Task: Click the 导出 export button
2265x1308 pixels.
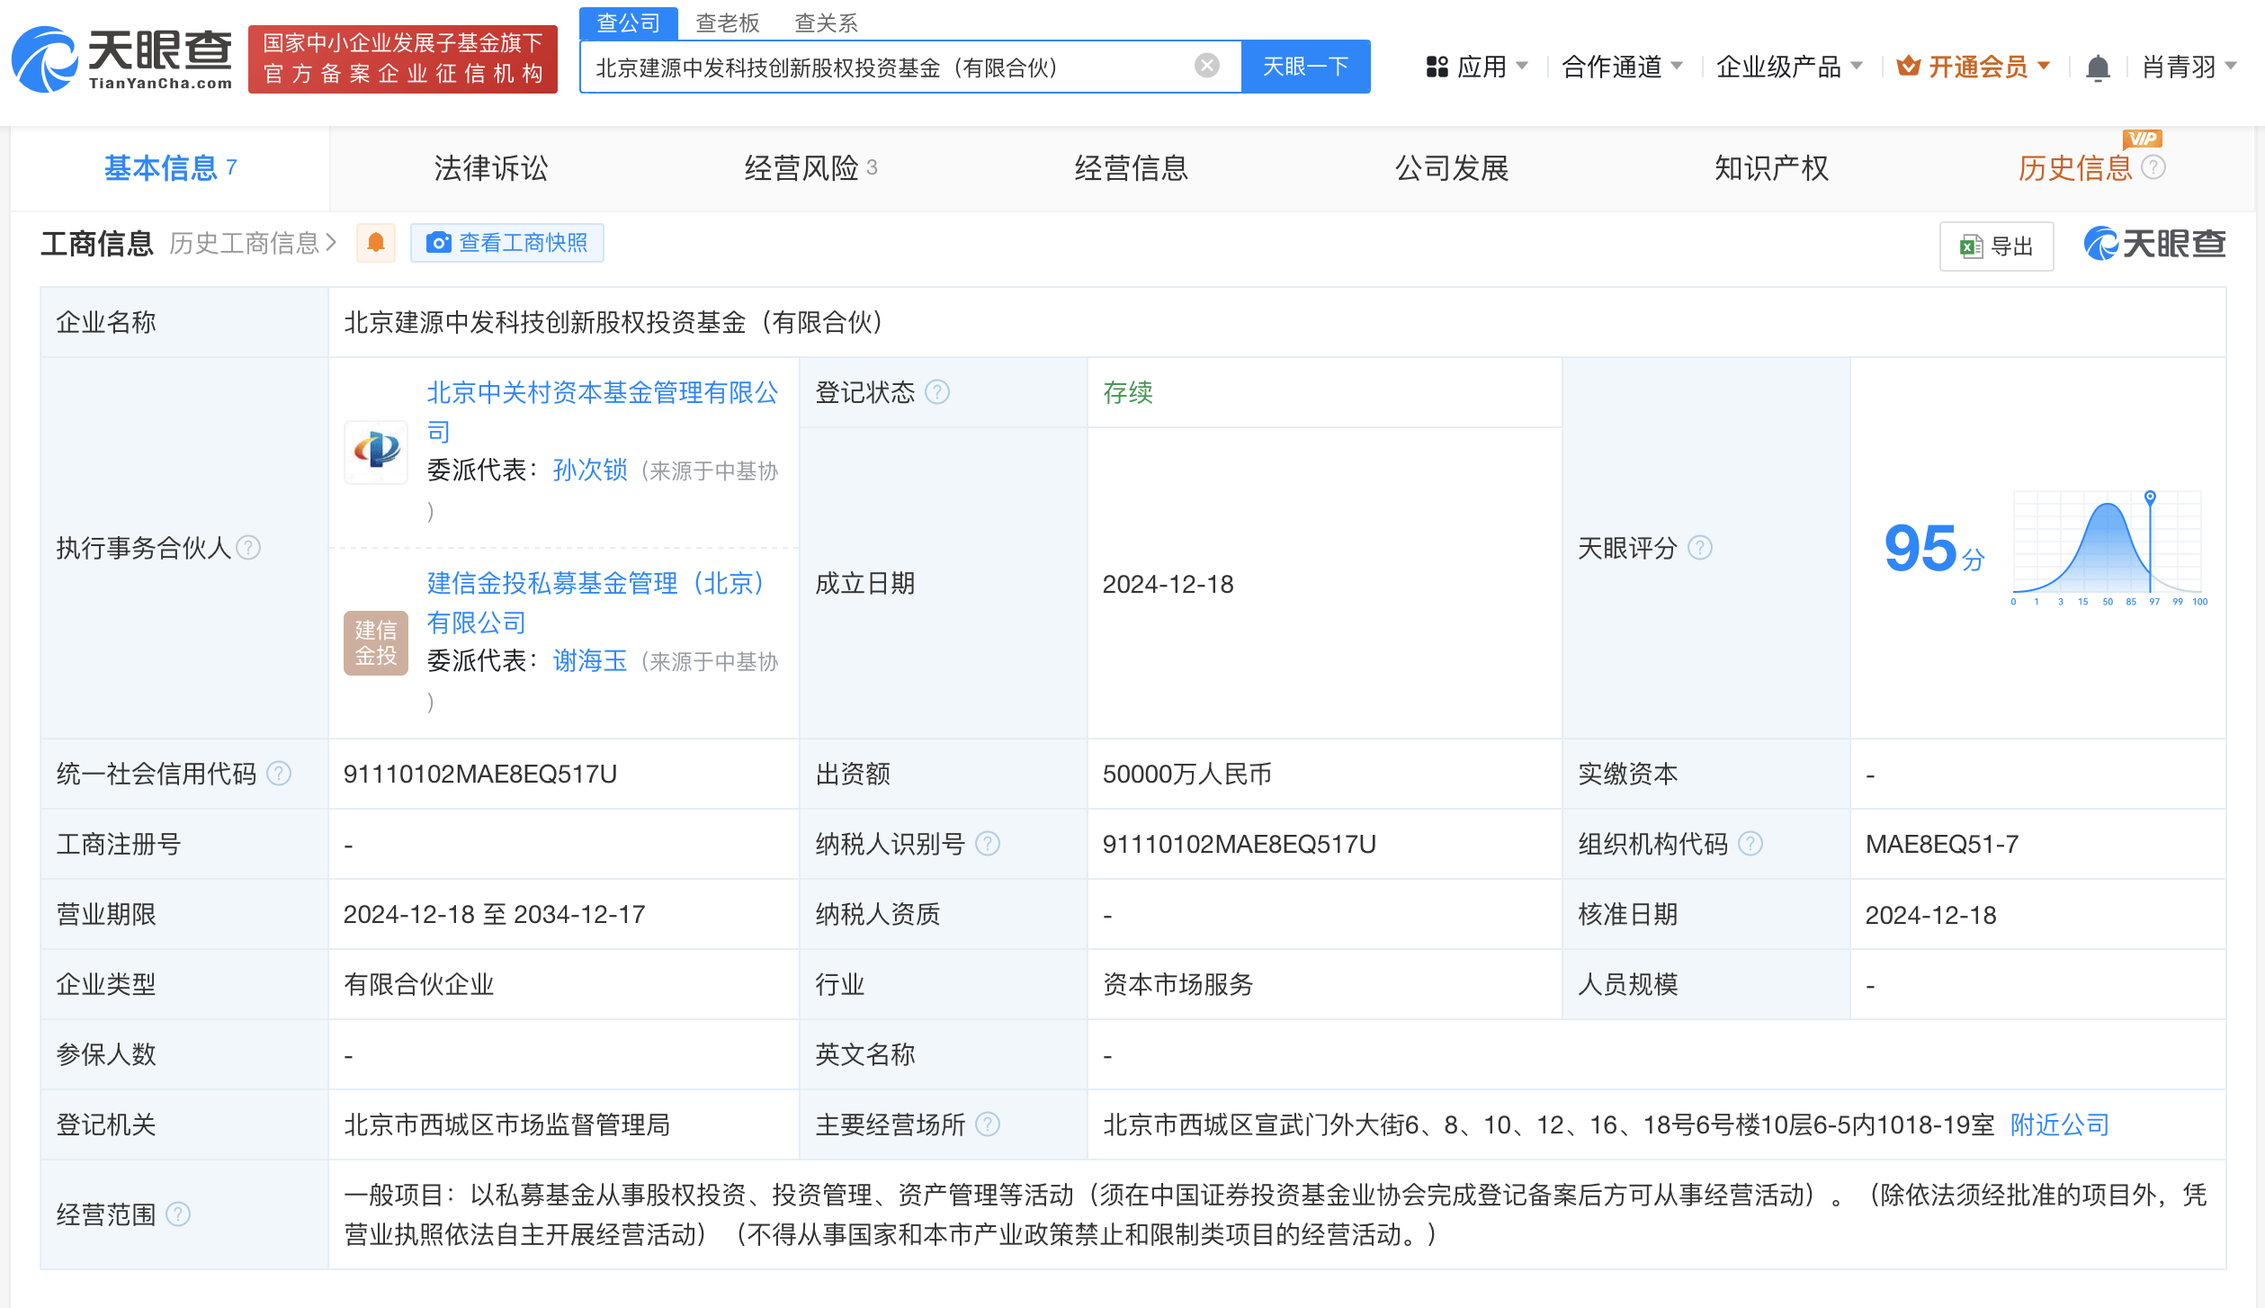Action: [x=1995, y=246]
